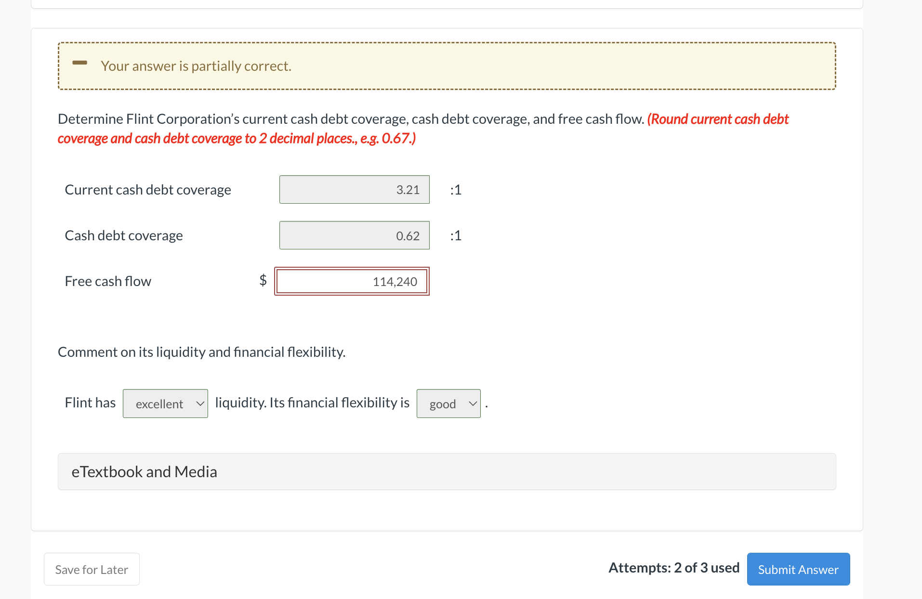Click the dollar sign before Free cash flow field
The image size is (922, 599).
click(263, 280)
